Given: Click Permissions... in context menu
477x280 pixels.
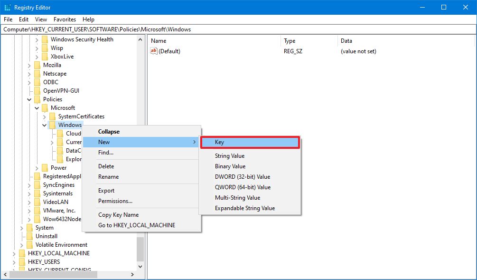Looking at the screenshot, I should (115, 201).
